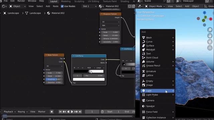The width and height of the screenshot is (214, 120).
Task: Open the Grease Pencil submenu
Action: point(157,66)
